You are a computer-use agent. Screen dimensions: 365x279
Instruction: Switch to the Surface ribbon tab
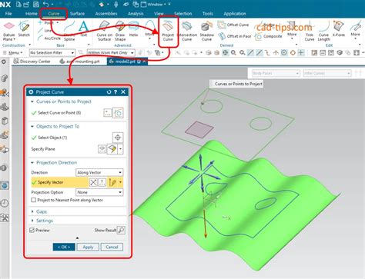click(77, 14)
